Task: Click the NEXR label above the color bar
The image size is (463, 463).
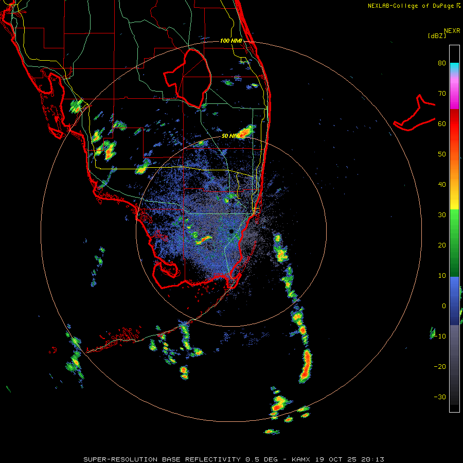Action: pos(452,31)
